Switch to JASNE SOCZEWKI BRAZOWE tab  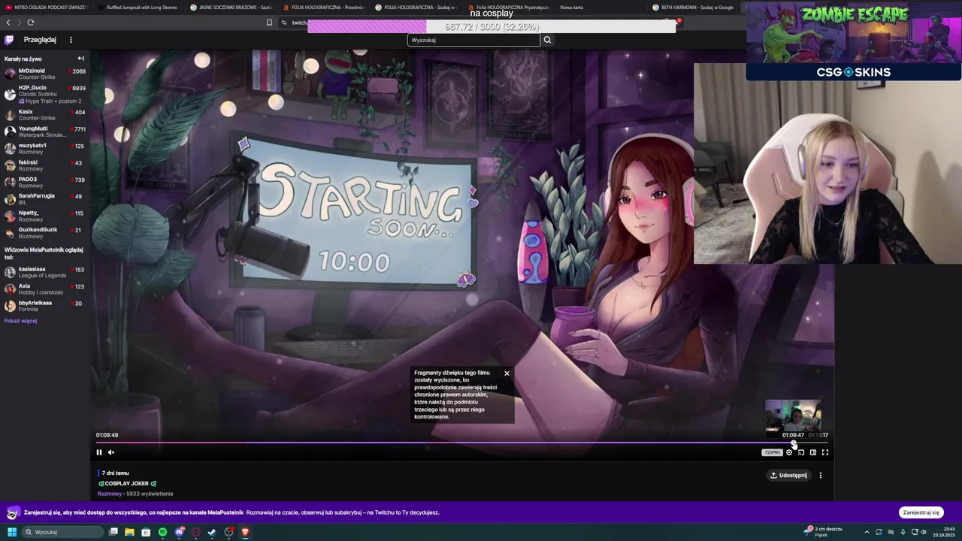point(232,8)
